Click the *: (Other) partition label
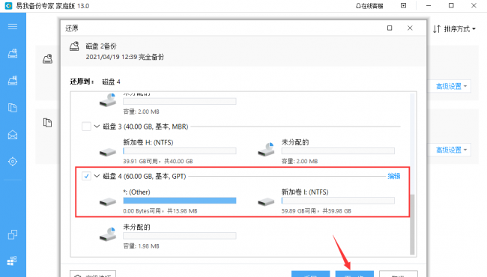 (136, 192)
